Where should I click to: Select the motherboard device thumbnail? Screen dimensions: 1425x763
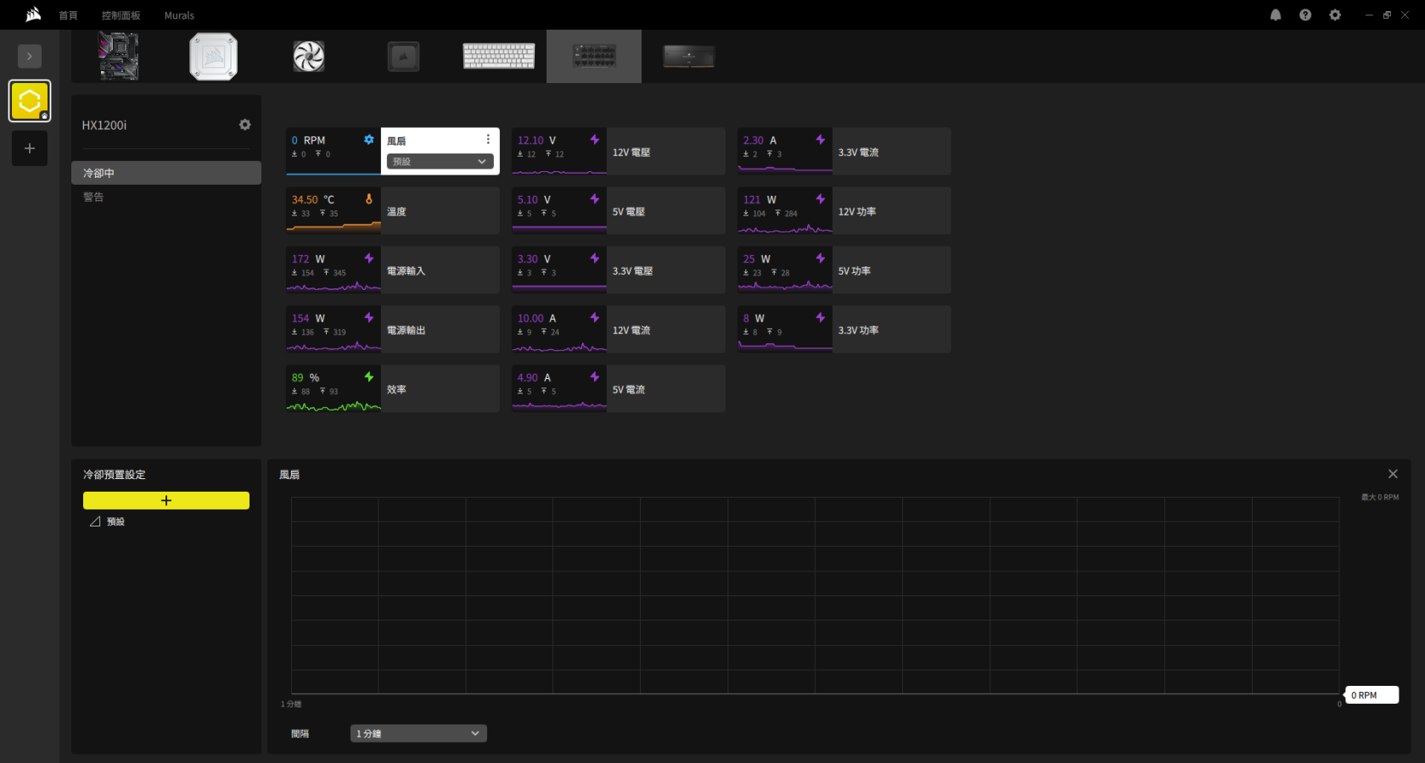tap(119, 56)
